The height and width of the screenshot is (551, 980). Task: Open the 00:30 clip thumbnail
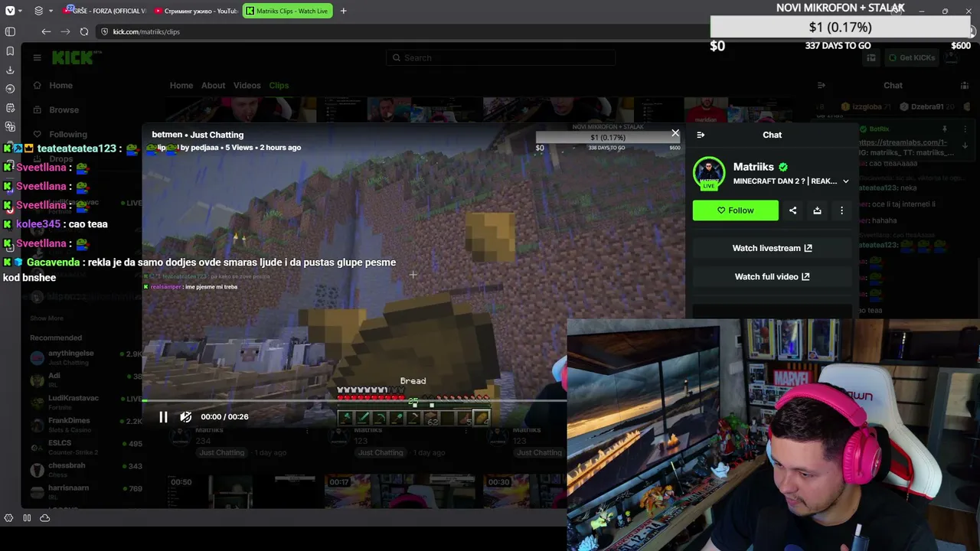(x=527, y=491)
